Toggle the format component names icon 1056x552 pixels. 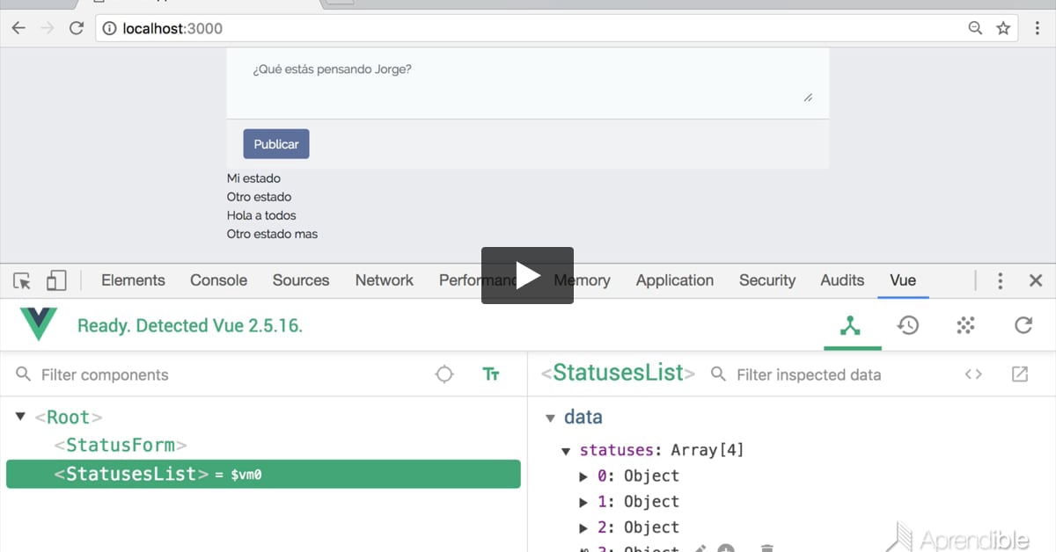coord(491,374)
